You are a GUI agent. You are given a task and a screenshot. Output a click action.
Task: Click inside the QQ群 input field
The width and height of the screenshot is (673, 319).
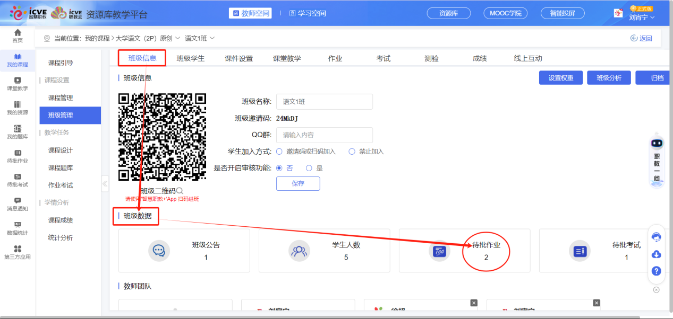click(x=324, y=135)
